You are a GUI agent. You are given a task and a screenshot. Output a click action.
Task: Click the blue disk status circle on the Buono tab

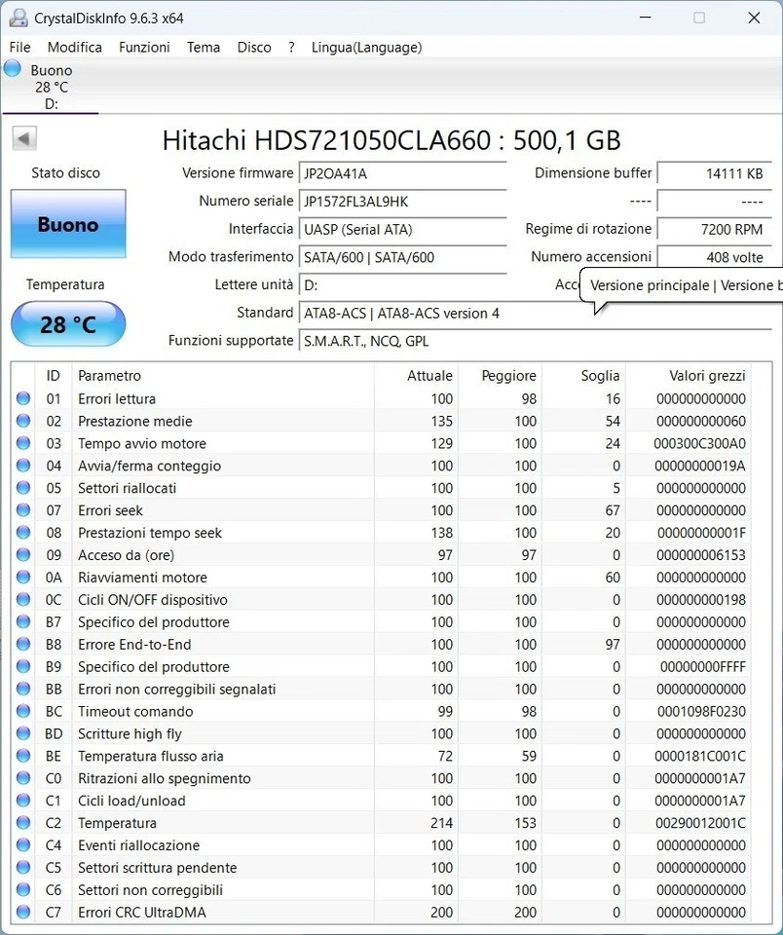[12, 68]
